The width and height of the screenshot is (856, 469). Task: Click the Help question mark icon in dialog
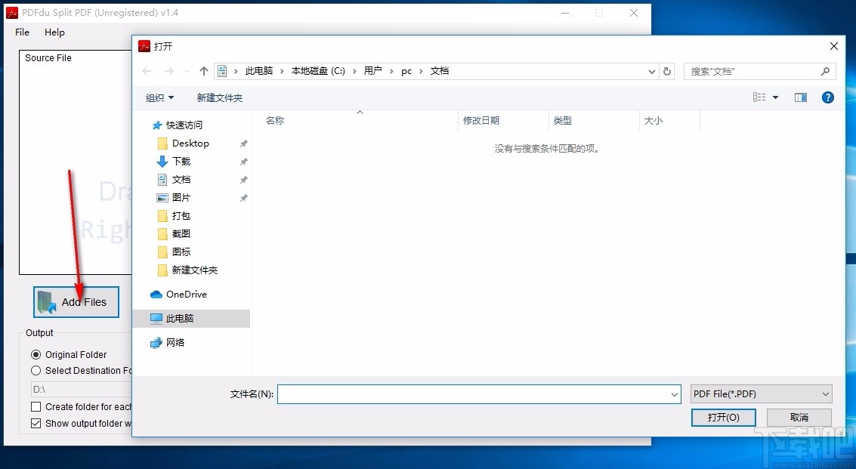[x=827, y=97]
